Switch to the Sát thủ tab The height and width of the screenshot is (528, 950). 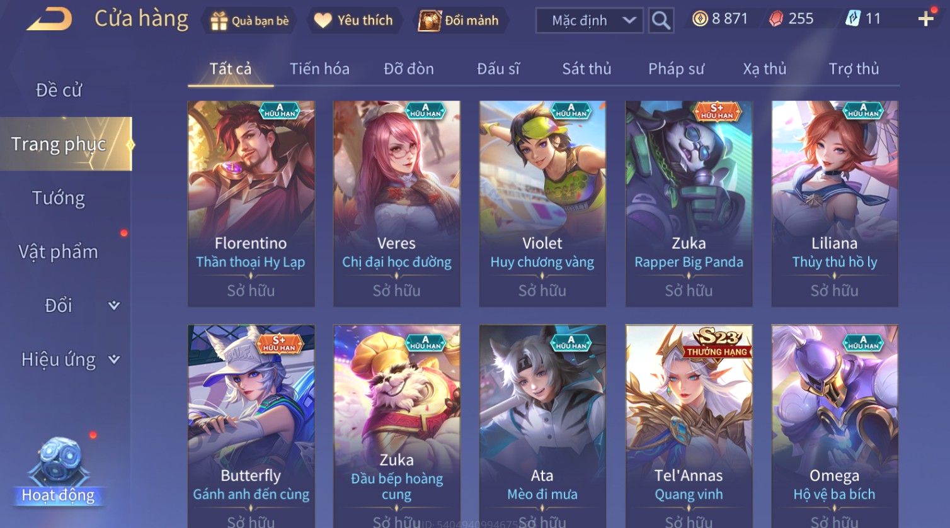587,69
